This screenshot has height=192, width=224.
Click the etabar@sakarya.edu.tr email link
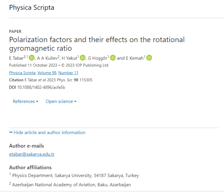[x=32, y=154]
